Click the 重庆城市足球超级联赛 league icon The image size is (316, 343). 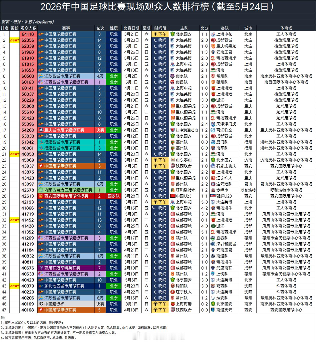click(41, 130)
